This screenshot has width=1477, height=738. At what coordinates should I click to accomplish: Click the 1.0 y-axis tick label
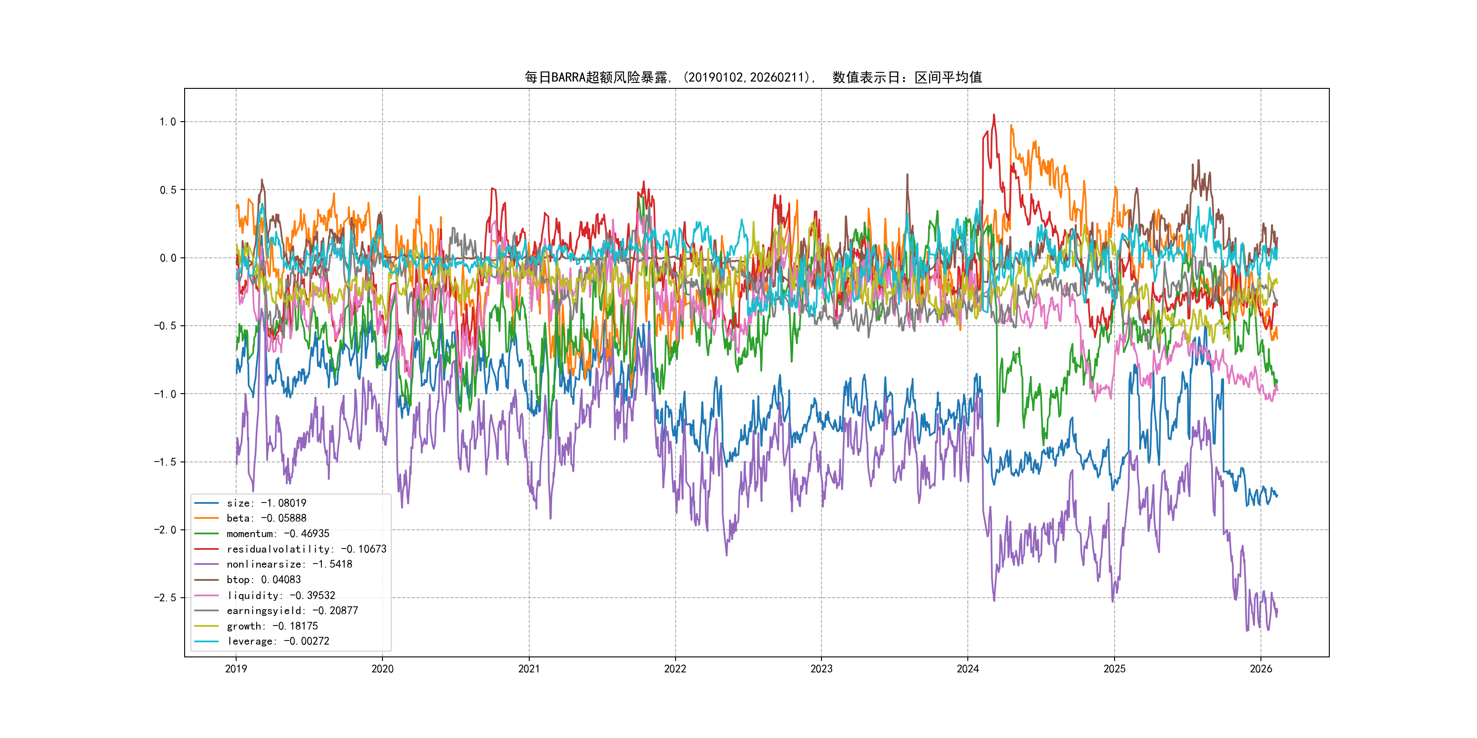167,122
